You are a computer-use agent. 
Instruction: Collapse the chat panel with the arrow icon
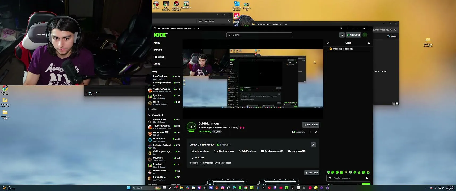point(328,43)
